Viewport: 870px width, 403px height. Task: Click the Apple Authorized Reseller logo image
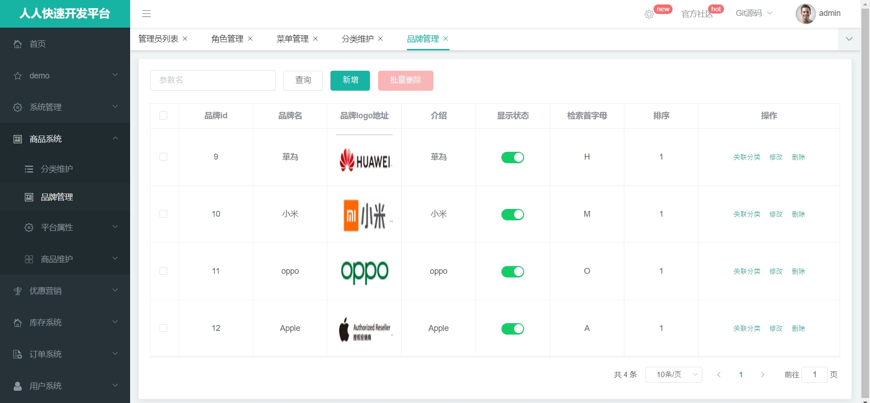pos(365,329)
